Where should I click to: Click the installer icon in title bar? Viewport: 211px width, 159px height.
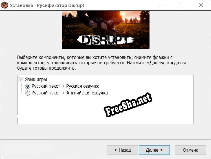(x=5, y=5)
